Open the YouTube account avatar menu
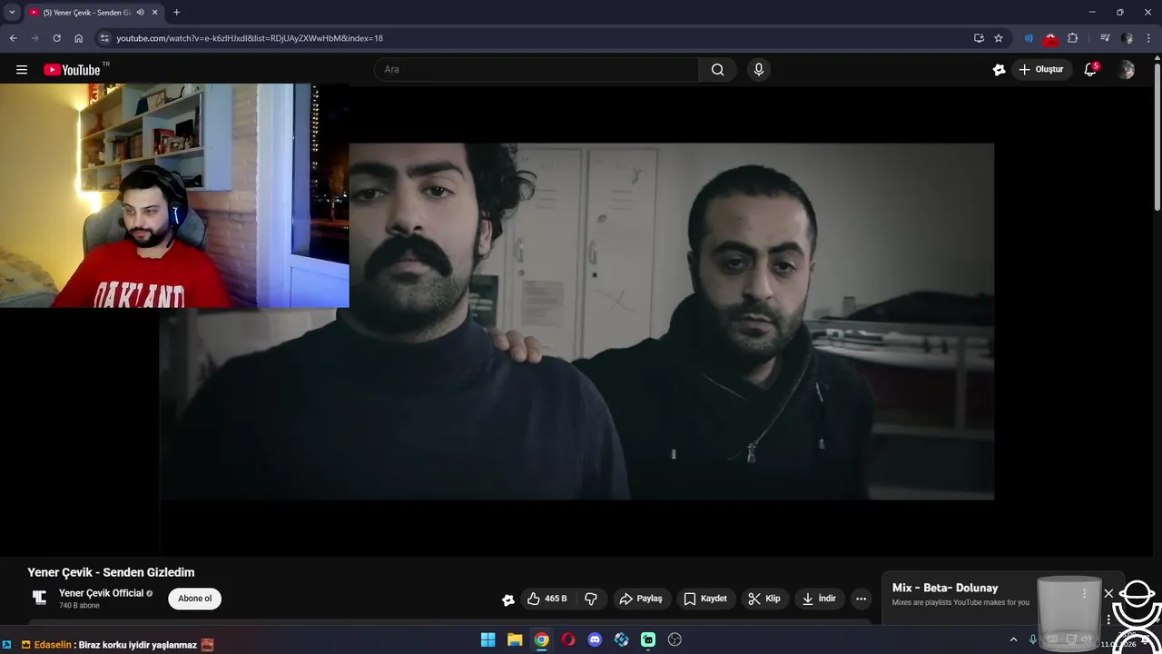1162x654 pixels. pos(1127,70)
